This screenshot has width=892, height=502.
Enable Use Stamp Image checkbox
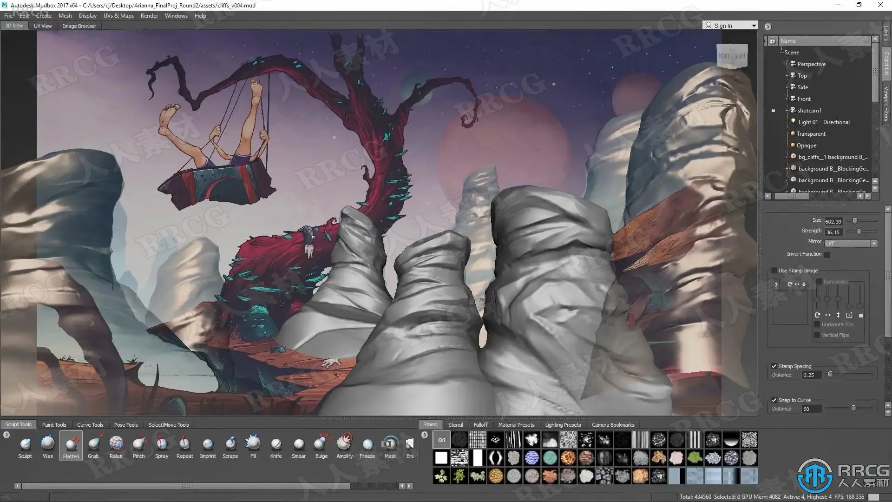(774, 271)
